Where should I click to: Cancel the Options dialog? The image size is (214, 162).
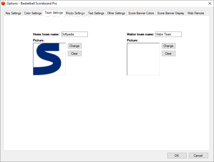[x=198, y=155]
